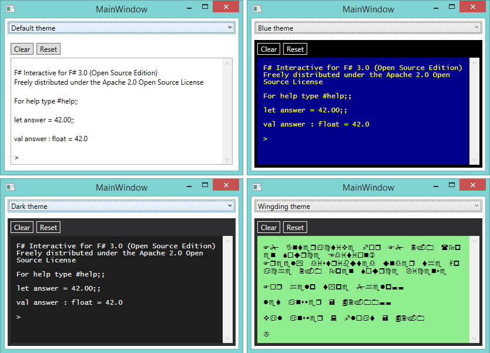Screen dimensions: 490x353
Task: Click scroll-down arrow in Blue theme console
Action: point(474,160)
